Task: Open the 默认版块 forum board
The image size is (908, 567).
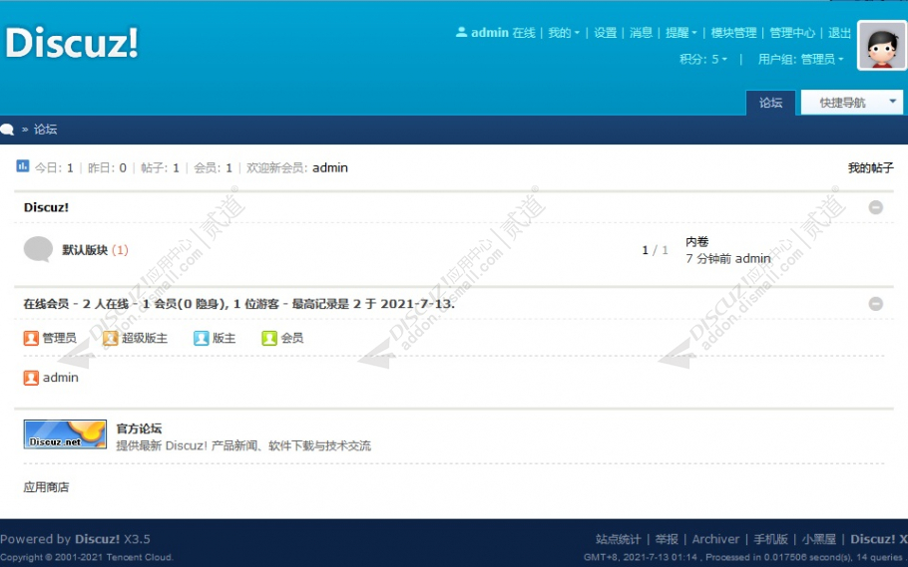Action: (85, 250)
